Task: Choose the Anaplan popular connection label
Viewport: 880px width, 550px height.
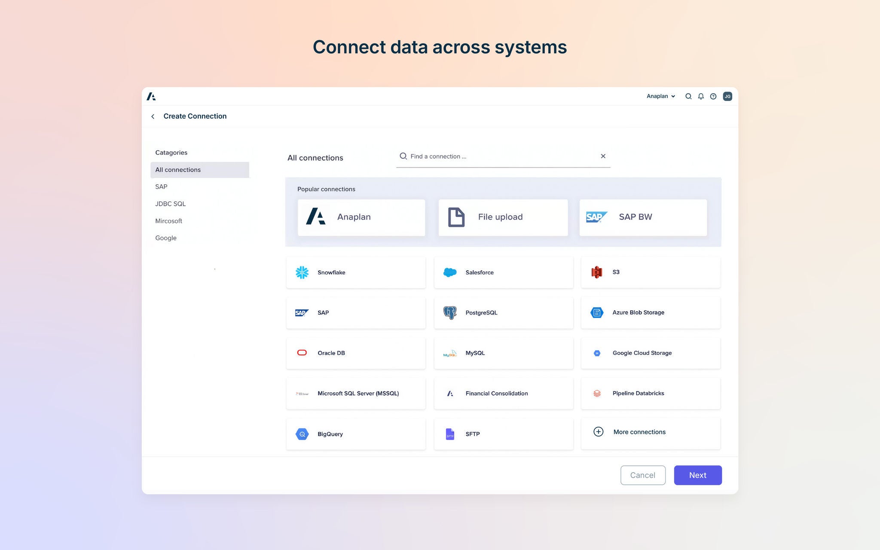Action: click(354, 217)
